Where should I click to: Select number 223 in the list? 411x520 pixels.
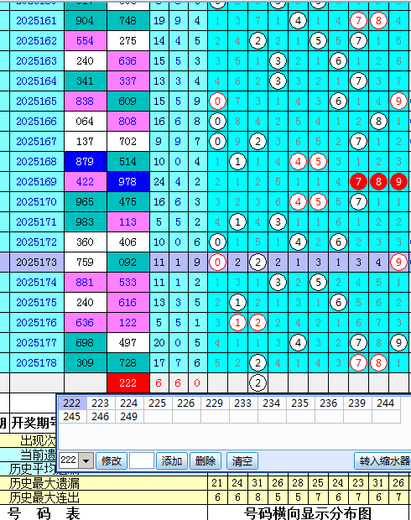pos(100,403)
